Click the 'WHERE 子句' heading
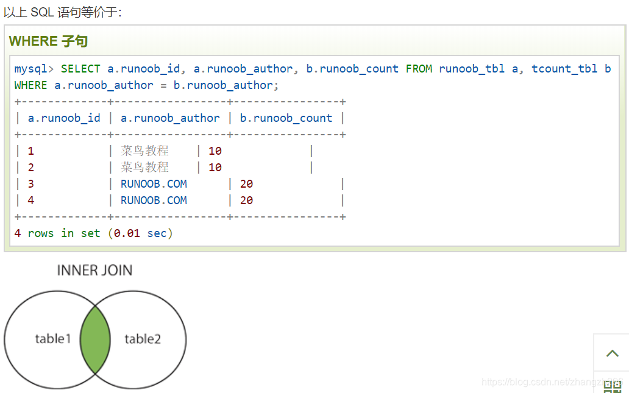 48,41
